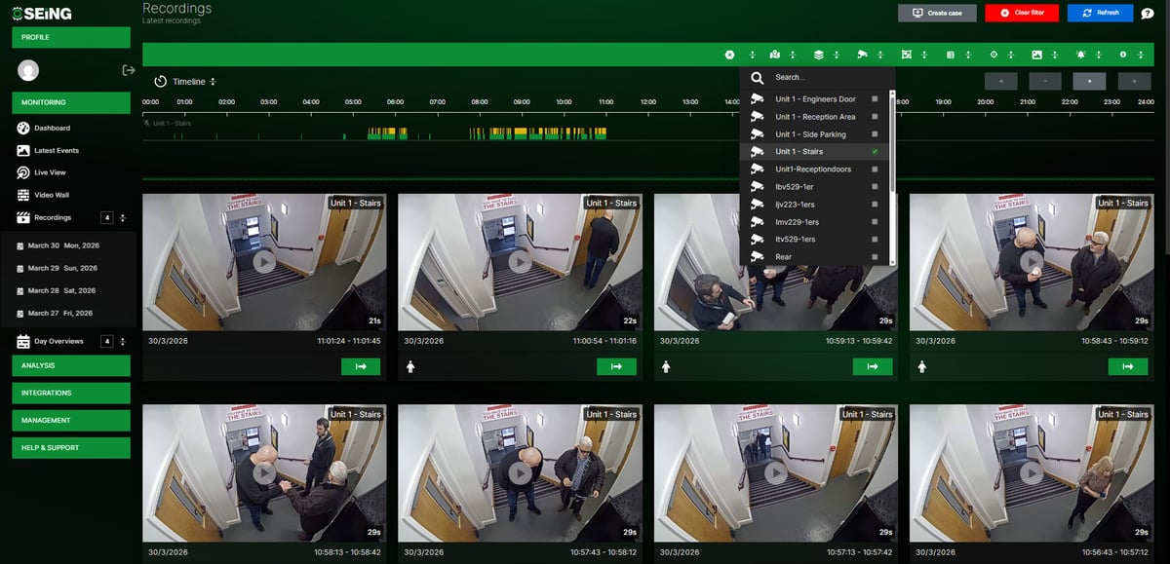Viewport: 1170px width, 564px height.
Task: Open the layers filter icon
Action: [x=819, y=55]
